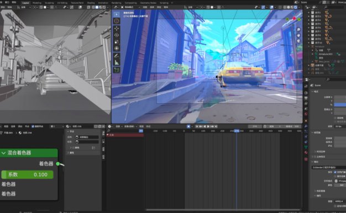Click the timeline playhead frame 274 marker

(237, 131)
